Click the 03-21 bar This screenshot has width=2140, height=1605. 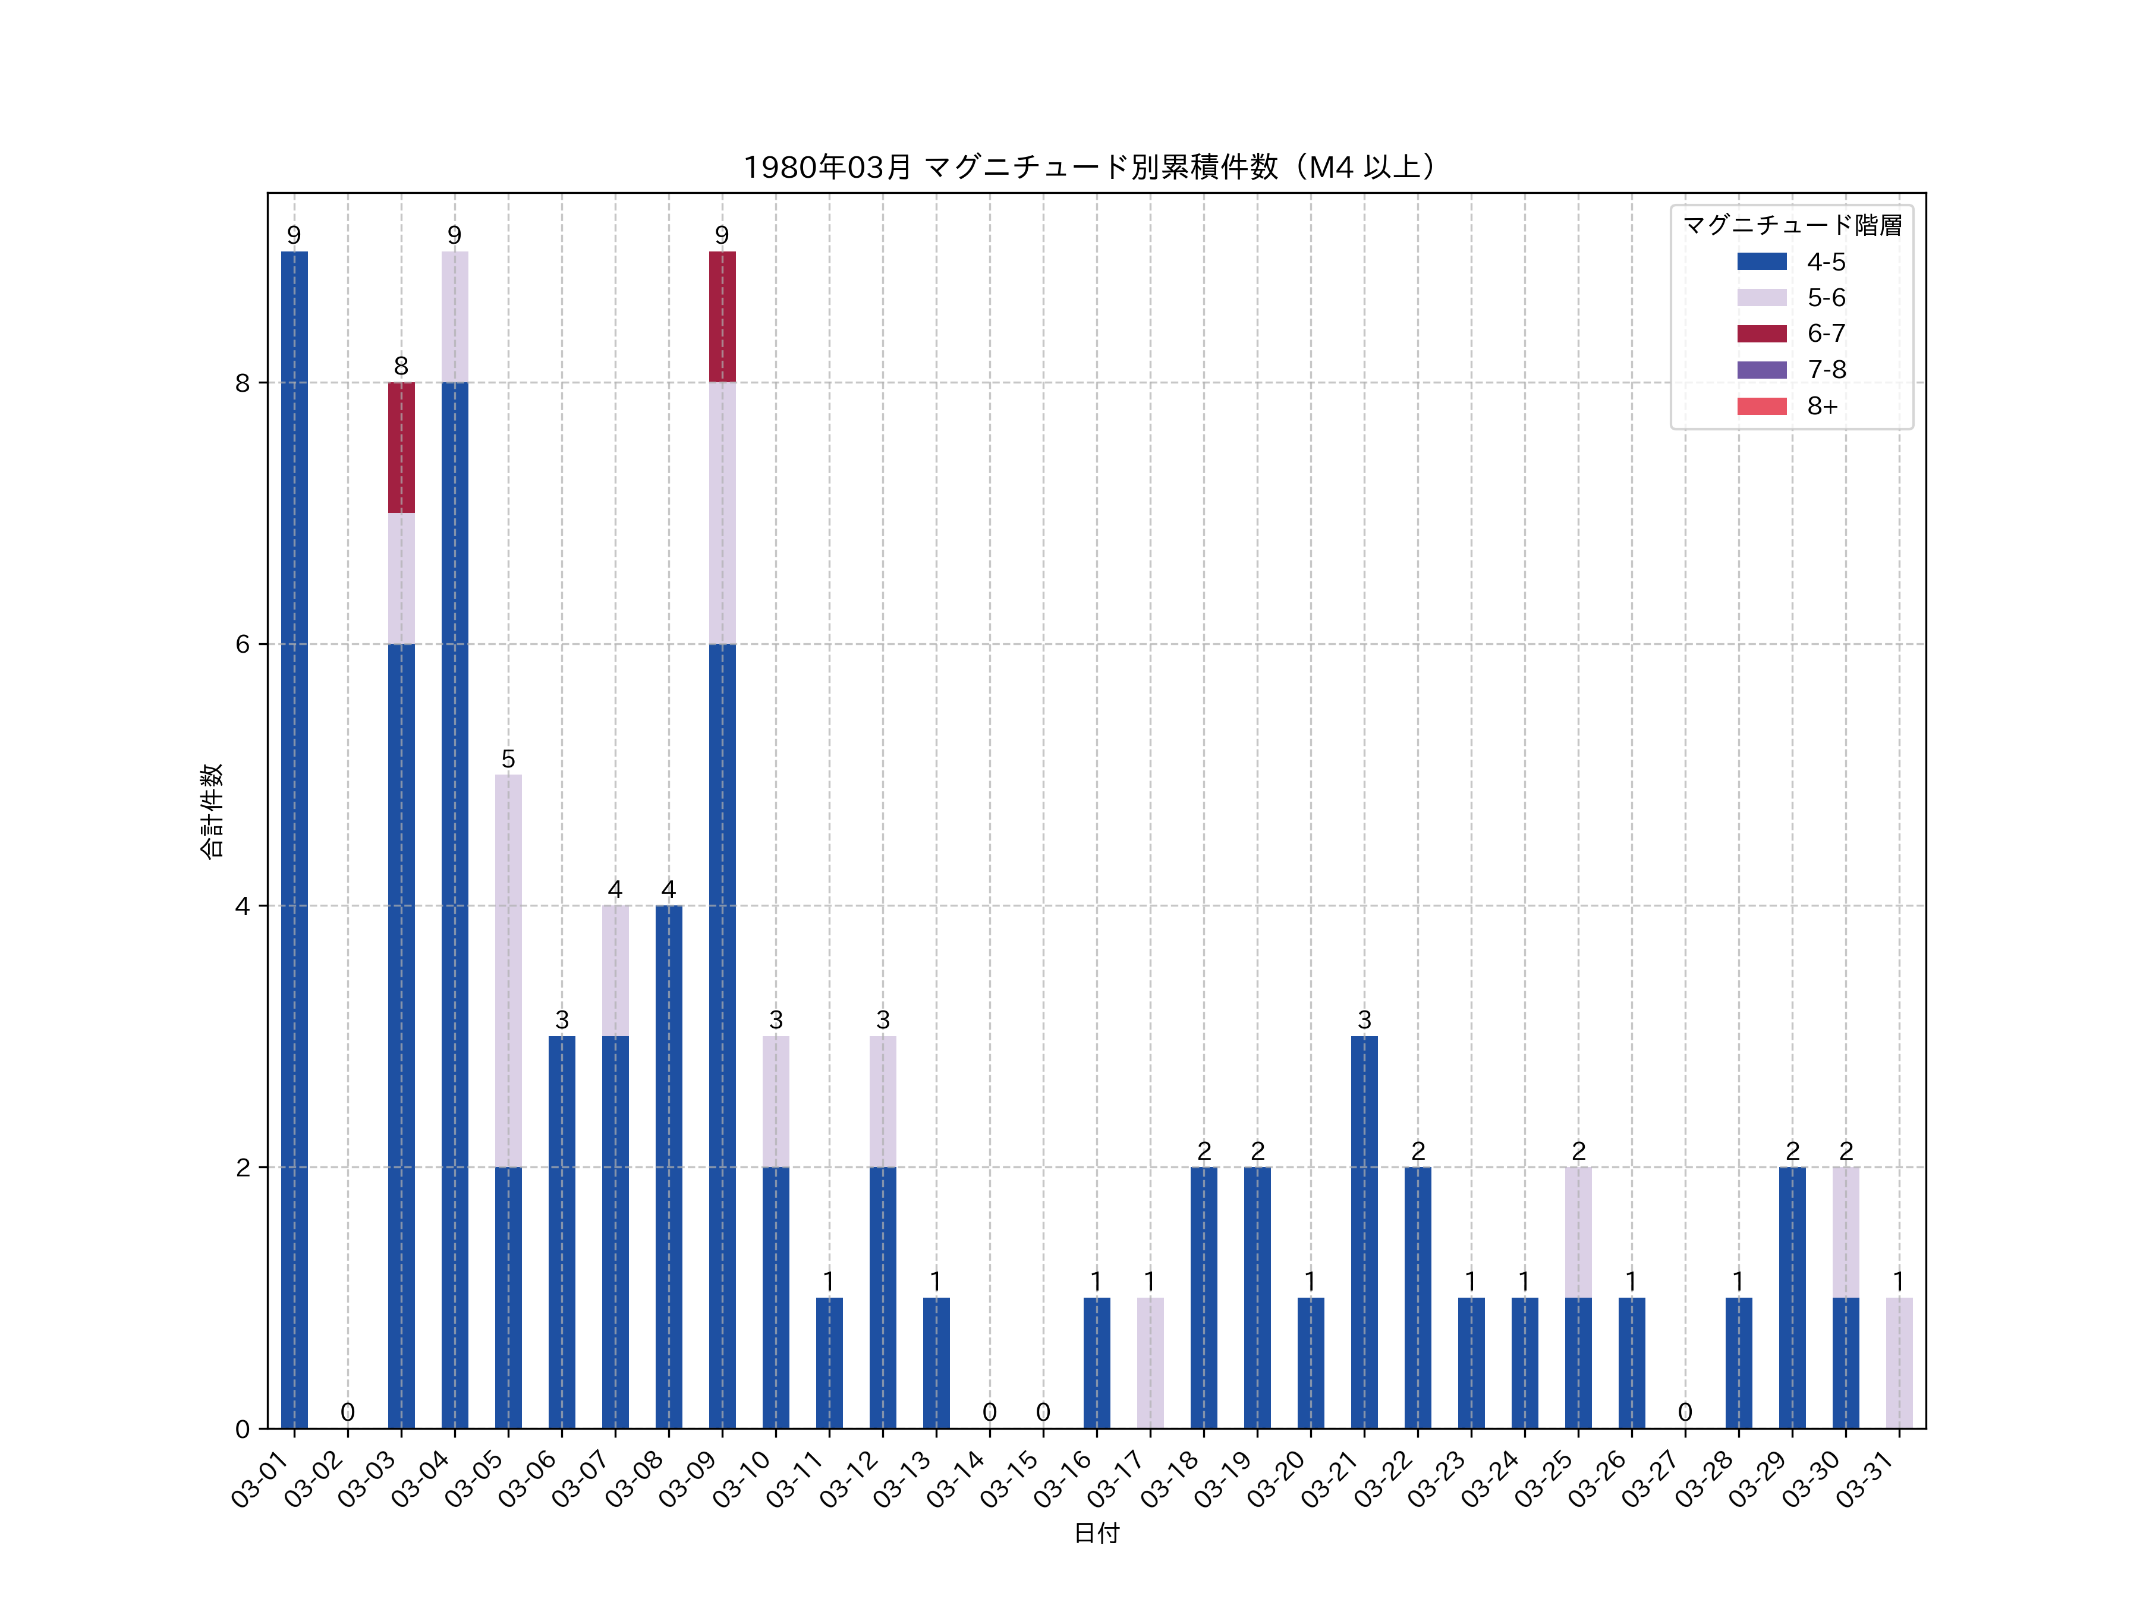click(1364, 1232)
